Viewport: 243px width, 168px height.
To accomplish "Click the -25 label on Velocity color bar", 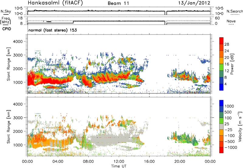I will tap(228, 129).
